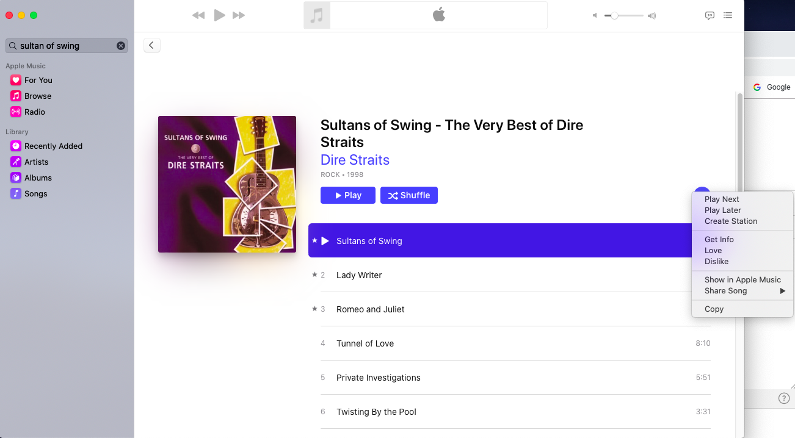The width and height of the screenshot is (795, 438).
Task: Toggle the star next to Romeo and Juliet
Action: (x=314, y=309)
